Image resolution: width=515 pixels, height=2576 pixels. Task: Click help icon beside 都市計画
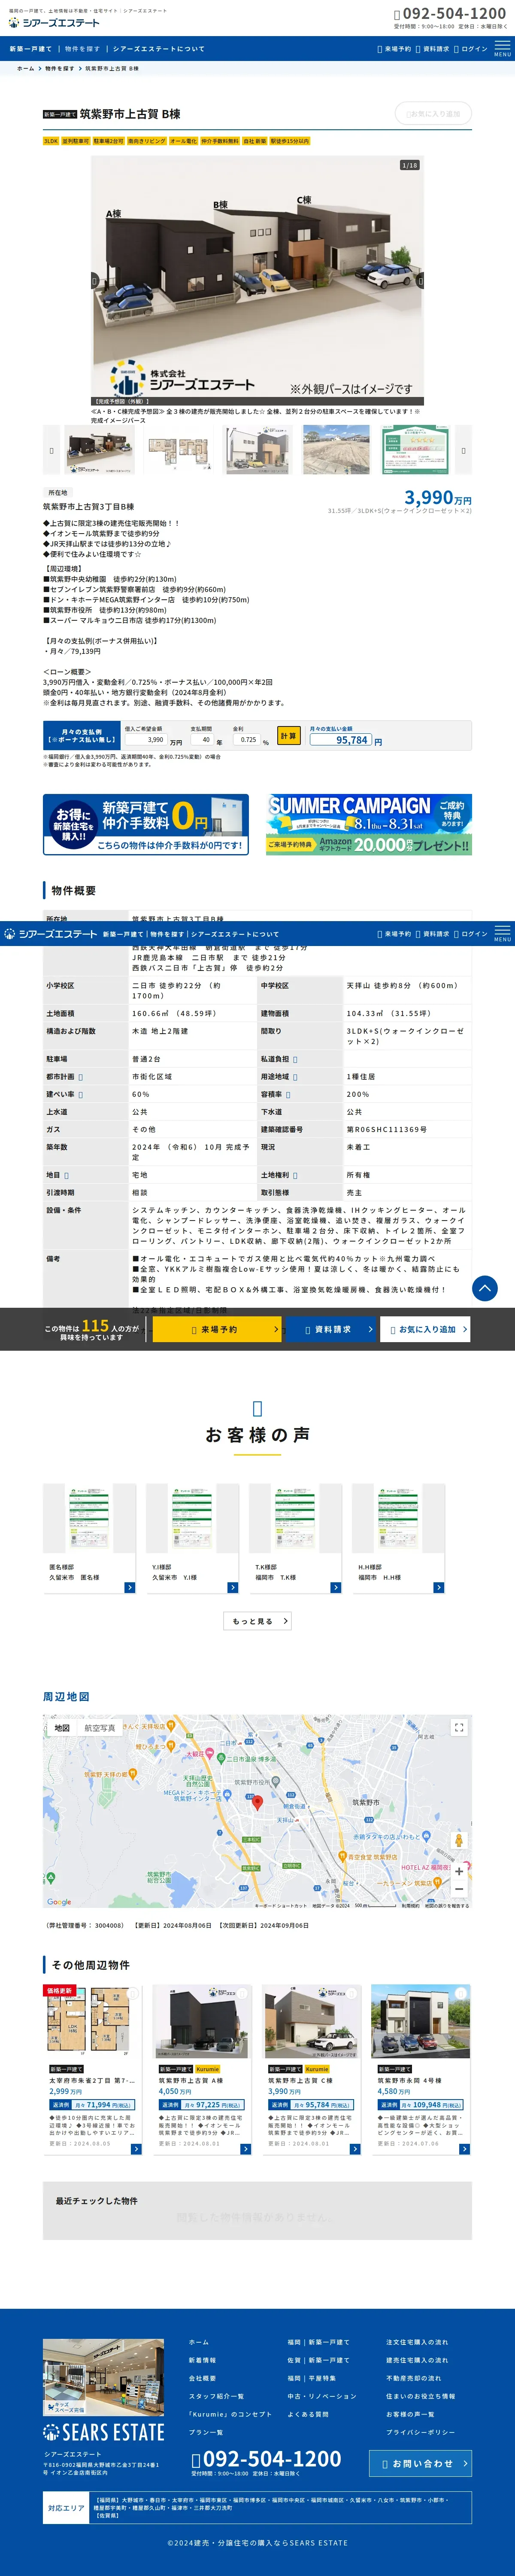pos(81,1077)
